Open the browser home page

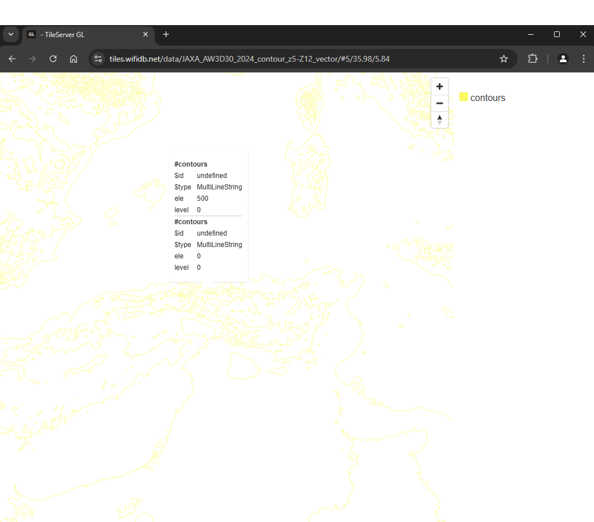(x=74, y=59)
